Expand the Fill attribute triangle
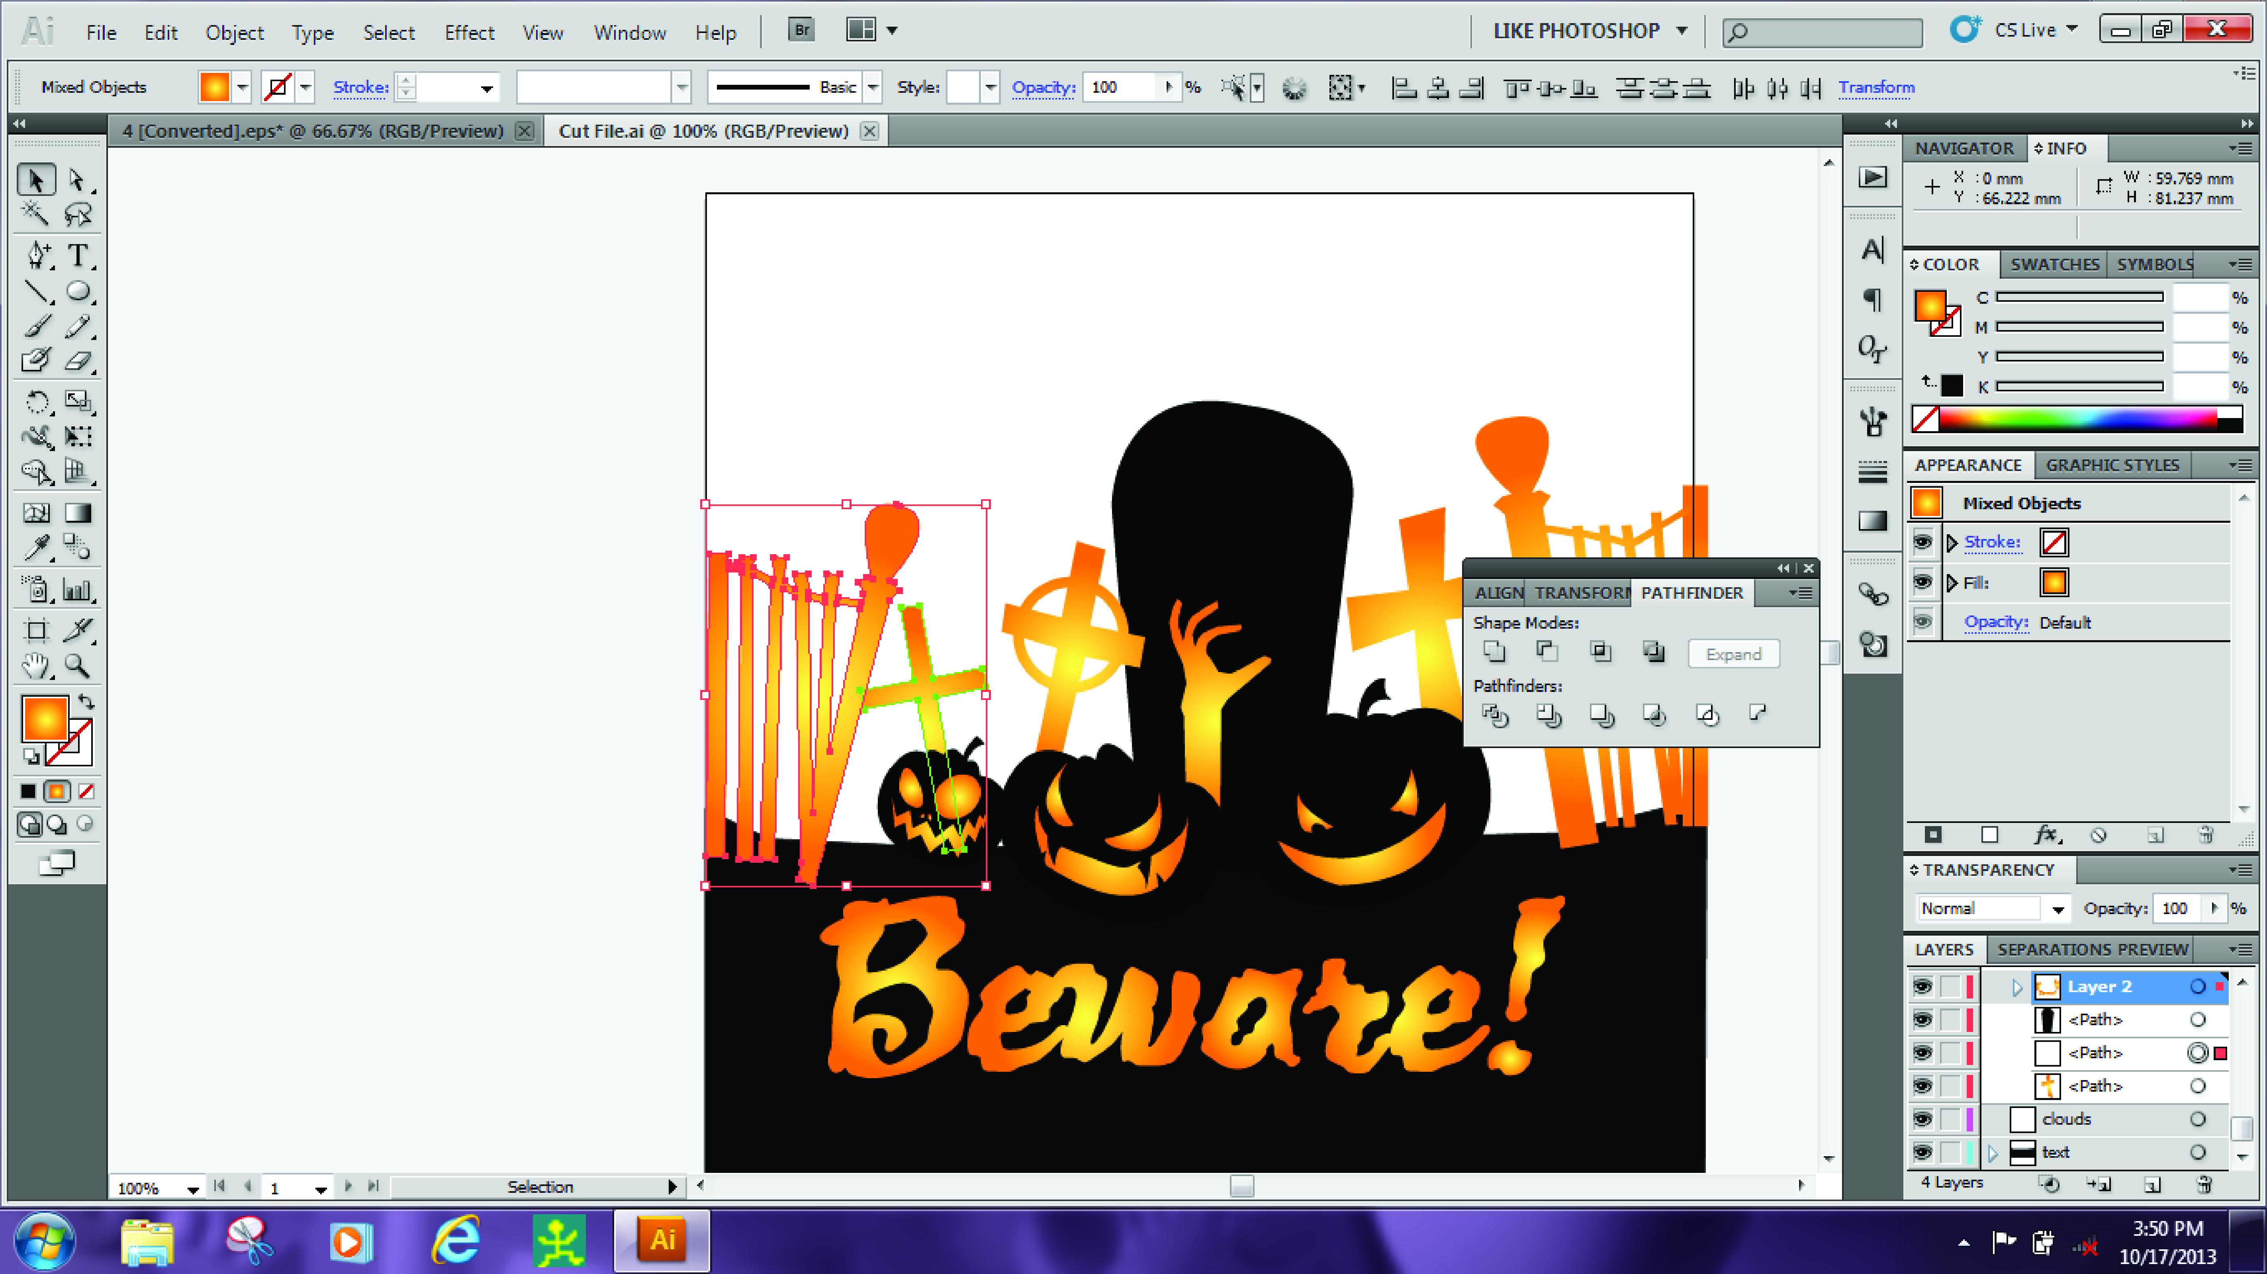The image size is (2267, 1274). 1952,582
